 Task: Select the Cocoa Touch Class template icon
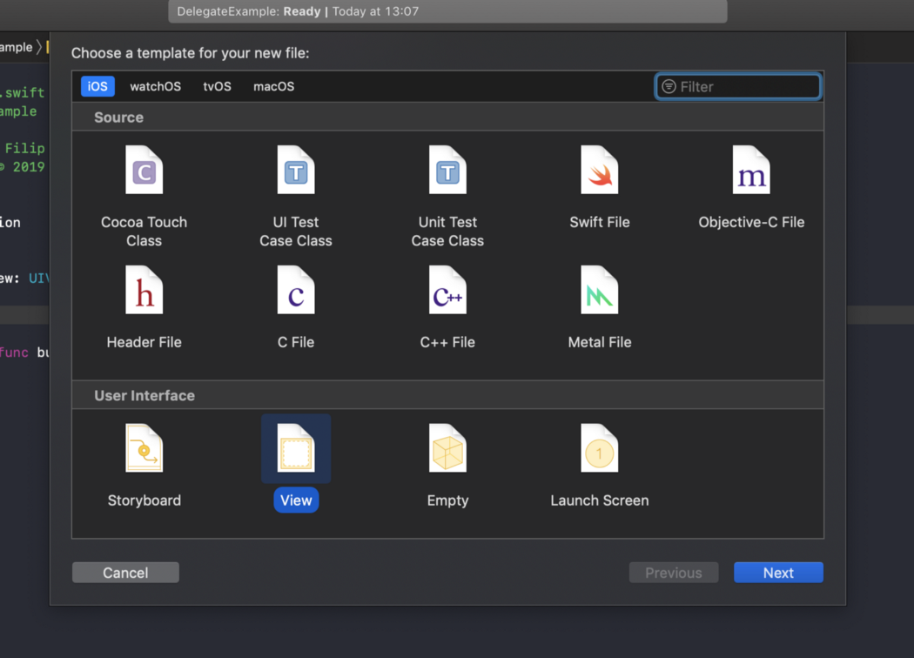[144, 170]
